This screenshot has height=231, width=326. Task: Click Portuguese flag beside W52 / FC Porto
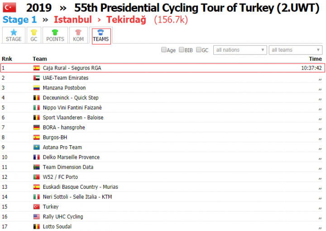pos(37,177)
